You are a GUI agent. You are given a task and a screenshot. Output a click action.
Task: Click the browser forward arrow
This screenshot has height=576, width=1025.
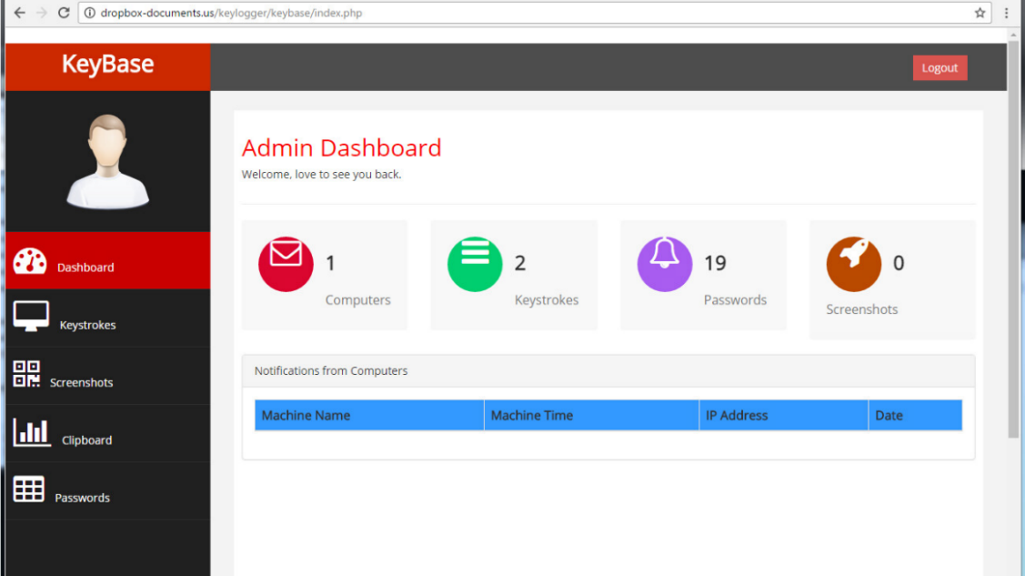point(41,13)
